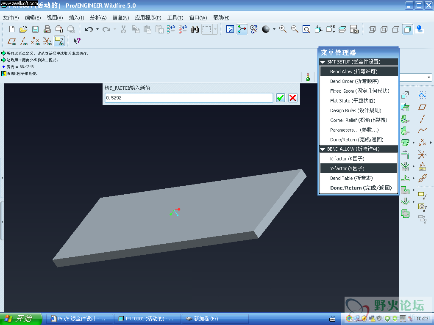
Task: Toggle datum planes display
Action: (x=11, y=41)
